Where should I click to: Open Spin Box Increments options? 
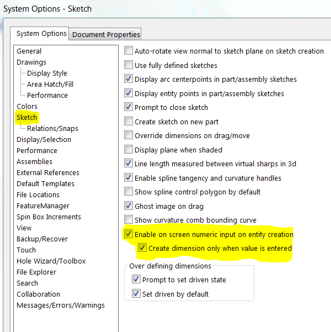click(49, 217)
